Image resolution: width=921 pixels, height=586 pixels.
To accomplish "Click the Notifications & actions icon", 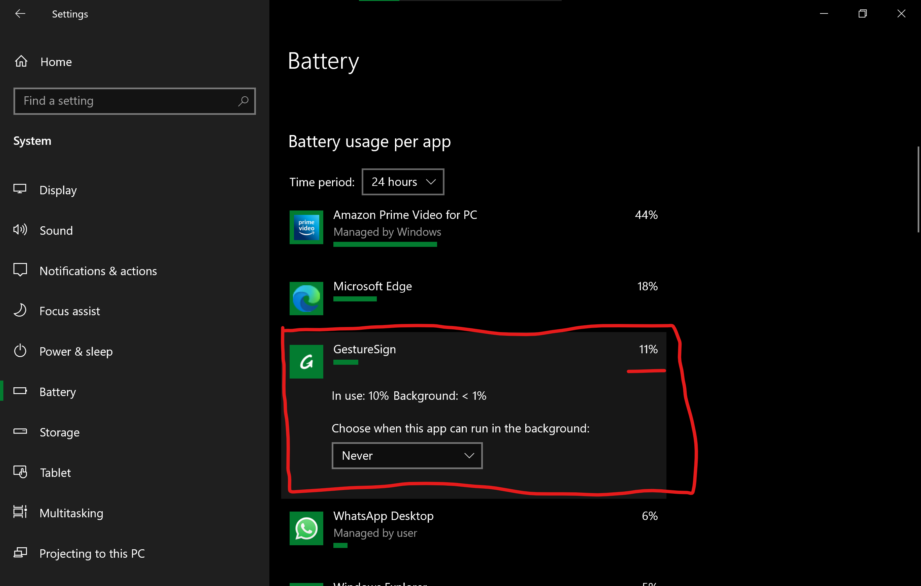I will 20,270.
